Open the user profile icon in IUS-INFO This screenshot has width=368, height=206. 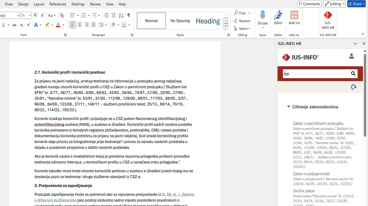pyautogui.click(x=351, y=56)
